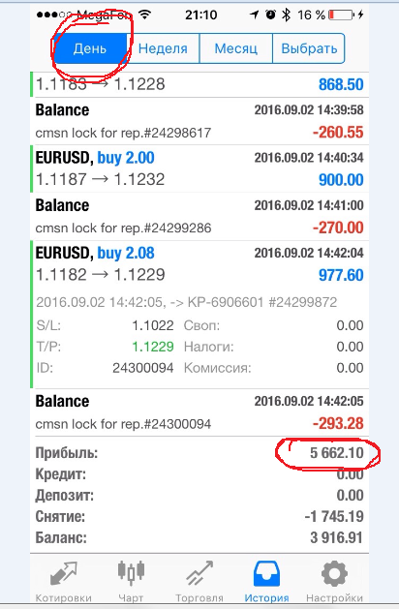This screenshot has height=609, width=399.
Task: Tap the ID value 24300094
Action: [x=143, y=368]
